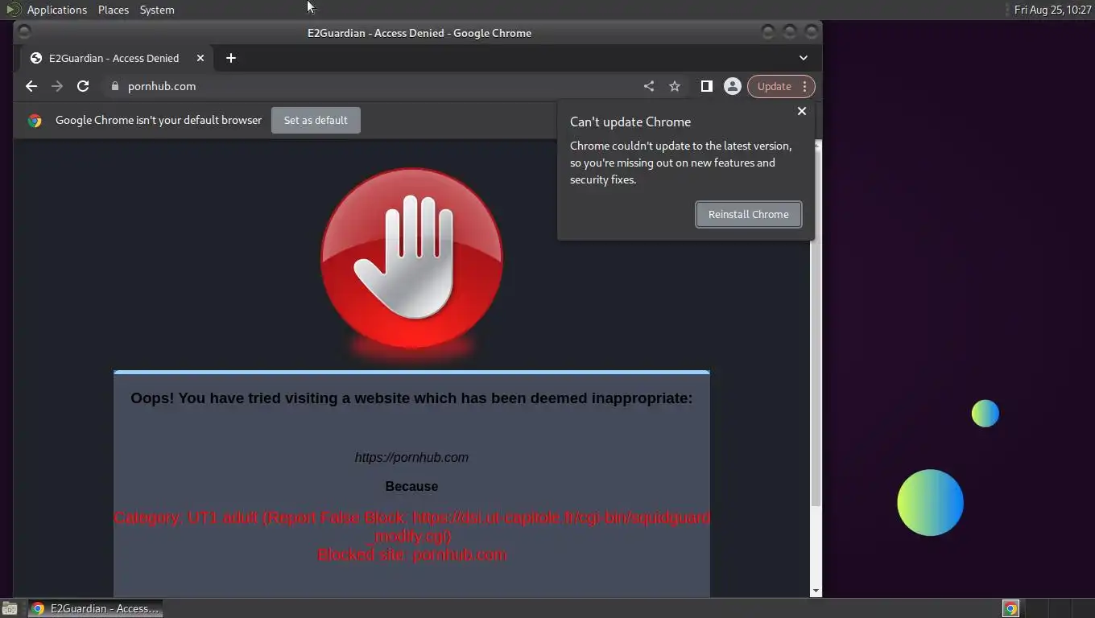The image size is (1095, 618).
Task: Dismiss the Can't update Chrome popup
Action: (x=802, y=111)
